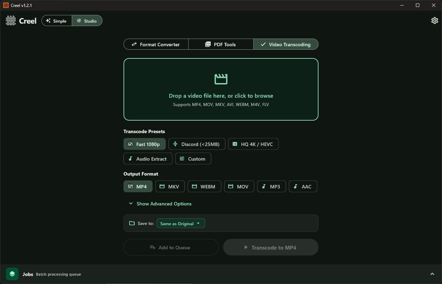Select the Custom preset
Viewport: 442px width, 284px height.
193,159
